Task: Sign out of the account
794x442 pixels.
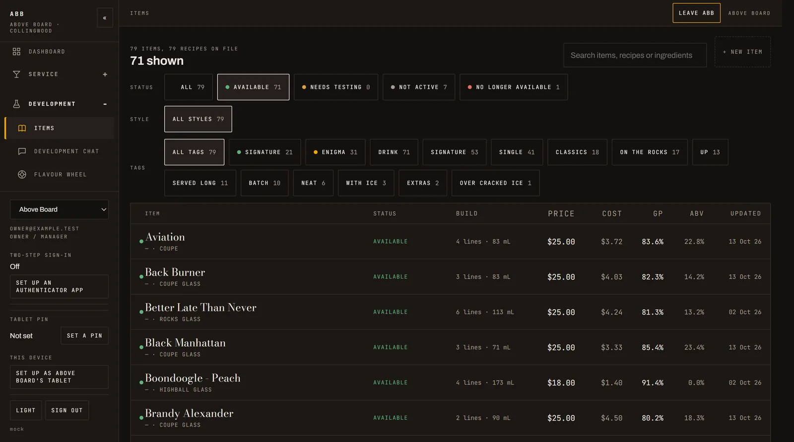Action: click(67, 410)
